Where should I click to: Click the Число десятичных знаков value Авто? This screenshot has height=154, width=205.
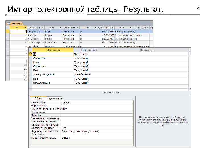[x=97, y=109]
